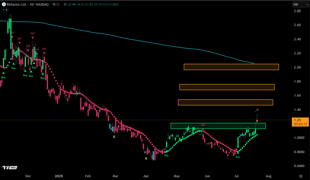Screen dimensions: 310x180
Task: Click the 2.00 price axis label
Action: [x=297, y=67]
